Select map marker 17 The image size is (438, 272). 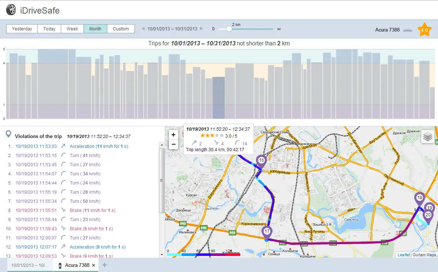coord(267,232)
